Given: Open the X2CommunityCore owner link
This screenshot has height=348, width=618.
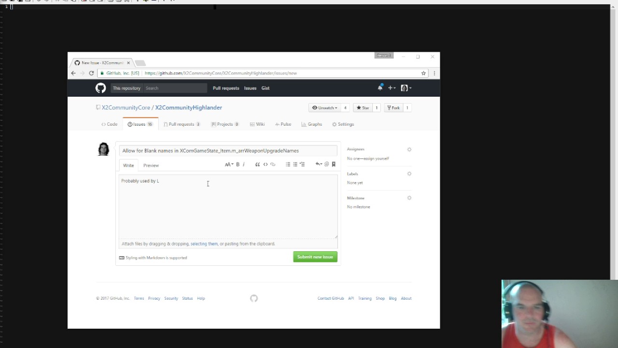Looking at the screenshot, I should (126, 108).
